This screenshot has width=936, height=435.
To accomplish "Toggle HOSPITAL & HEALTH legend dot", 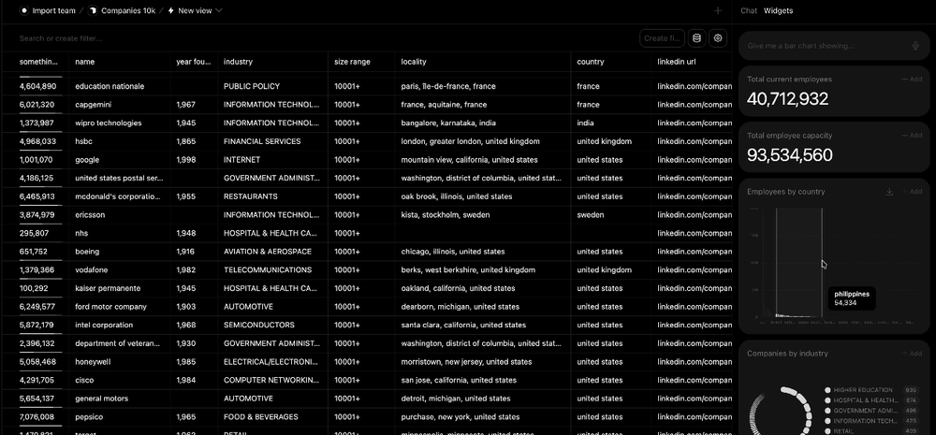I will pyautogui.click(x=827, y=400).
